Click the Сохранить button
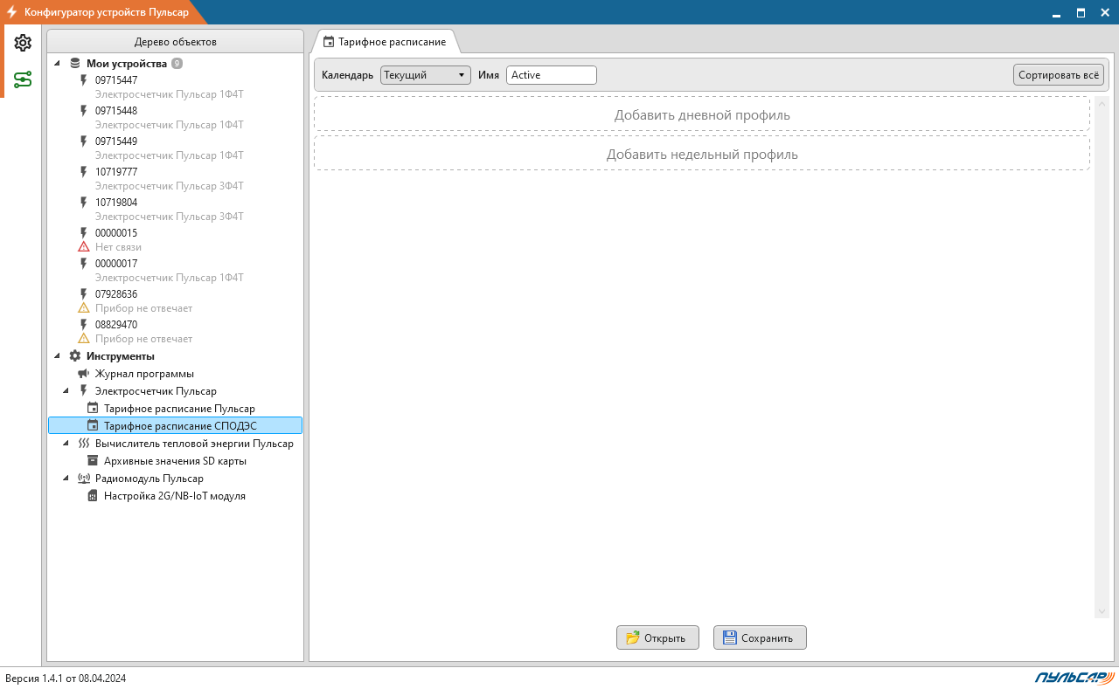This screenshot has width=1119, height=689. pos(760,637)
